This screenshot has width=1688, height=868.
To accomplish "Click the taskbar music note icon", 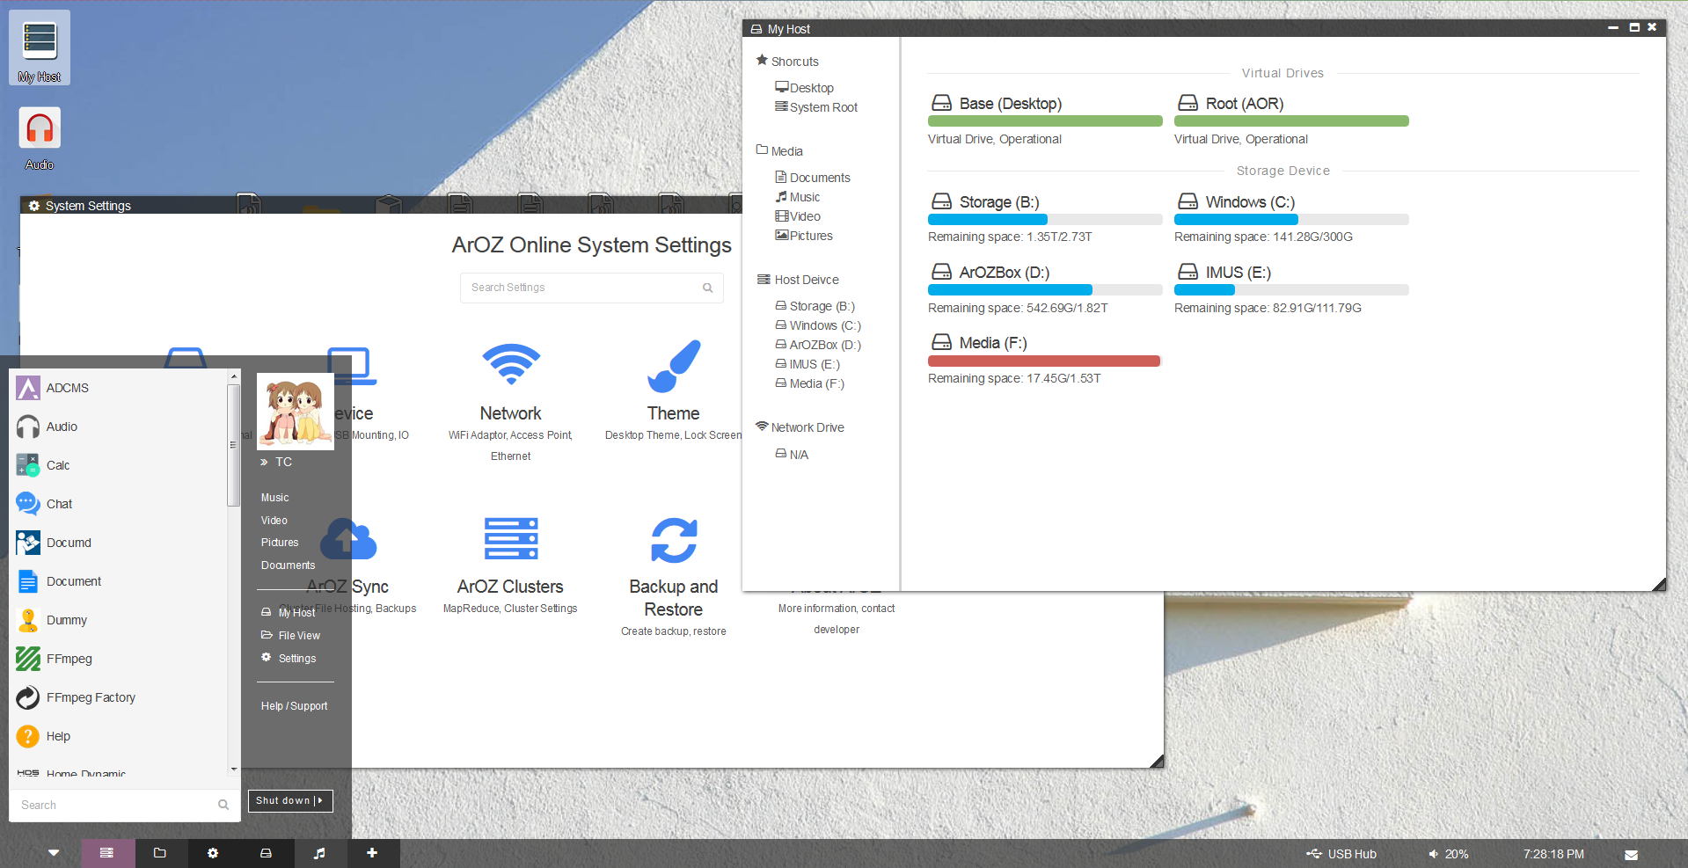I will (319, 853).
